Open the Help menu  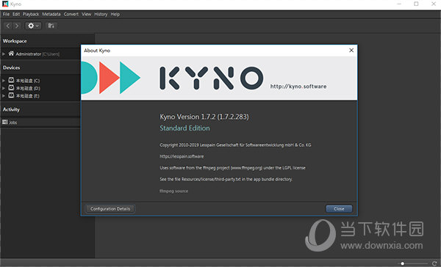[115, 14]
